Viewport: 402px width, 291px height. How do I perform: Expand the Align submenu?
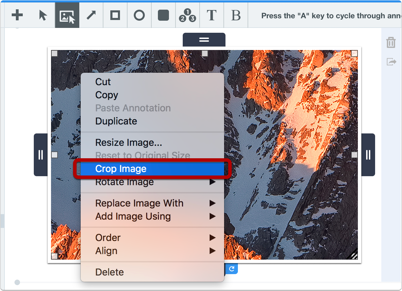[152, 251]
